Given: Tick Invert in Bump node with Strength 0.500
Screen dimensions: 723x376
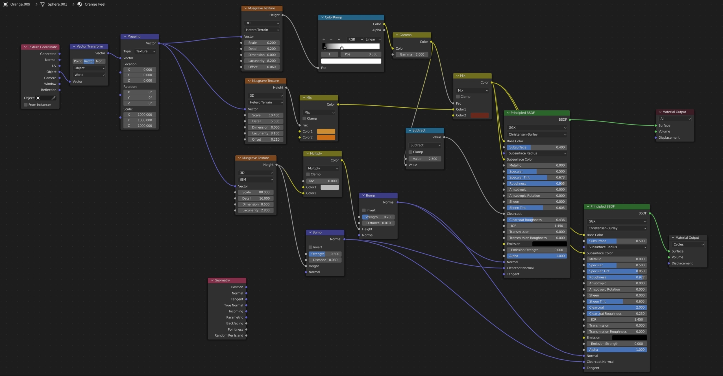Looking at the screenshot, I should [x=310, y=247].
